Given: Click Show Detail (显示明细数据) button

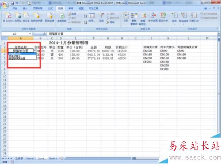Looking at the screenshot, I should click(209, 14).
